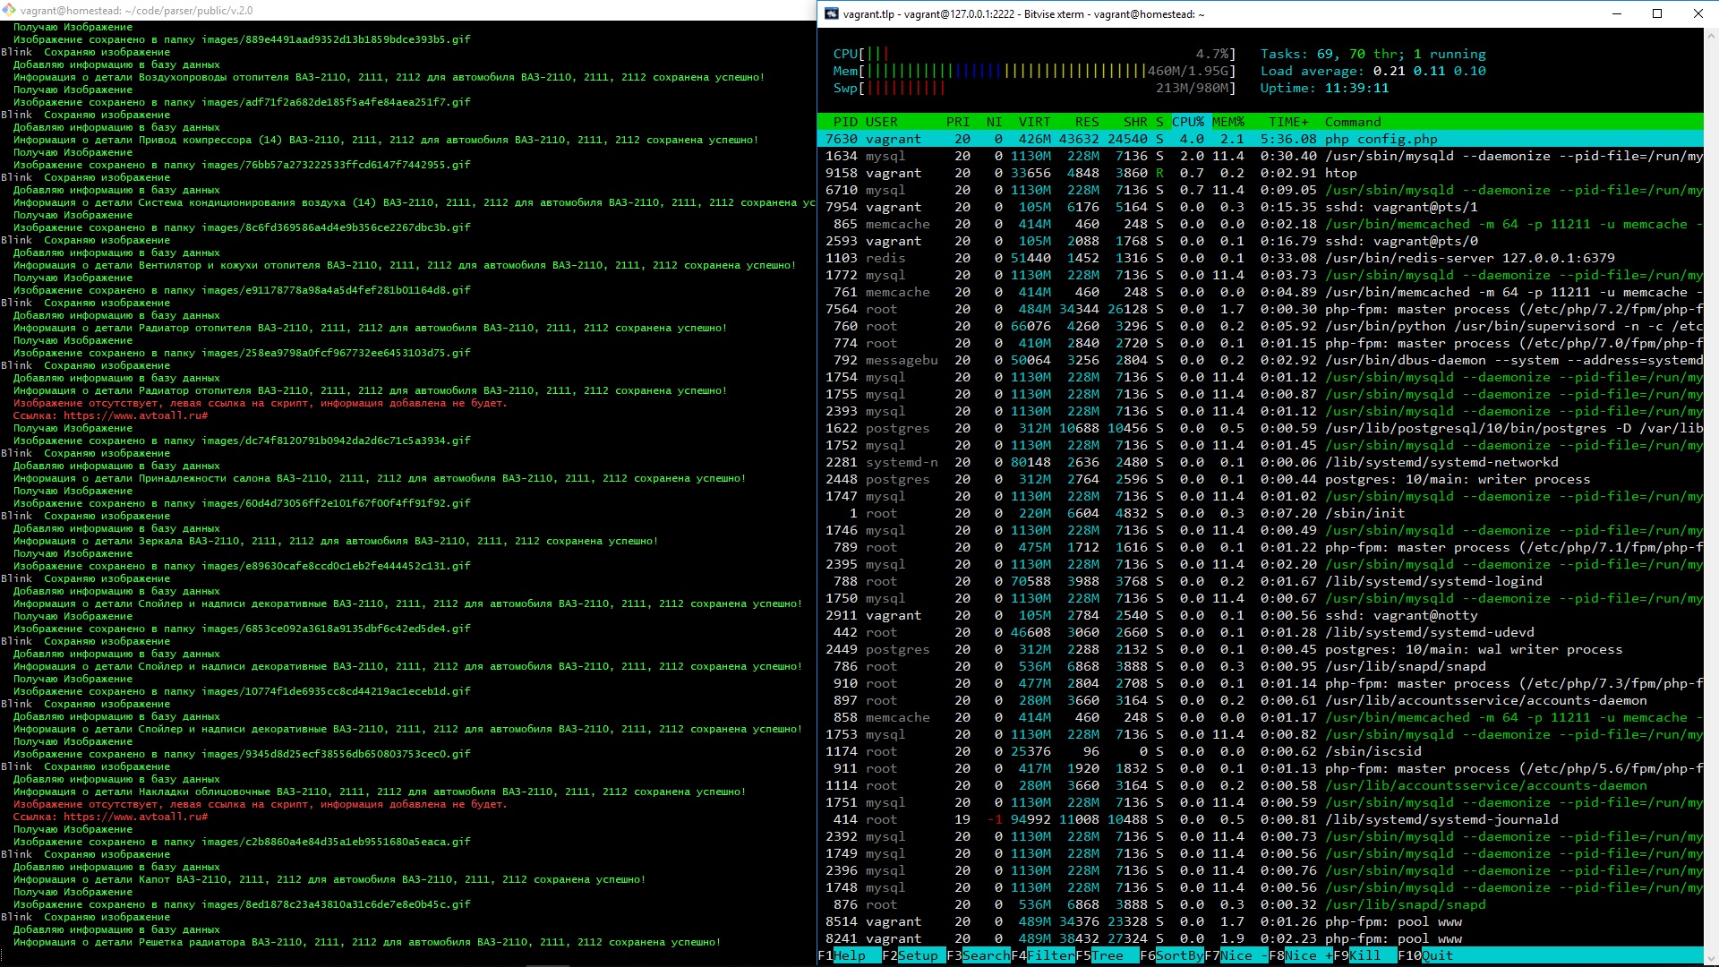Select postgres main process row PID 1622
The width and height of the screenshot is (1719, 967).
pyautogui.click(x=1260, y=428)
